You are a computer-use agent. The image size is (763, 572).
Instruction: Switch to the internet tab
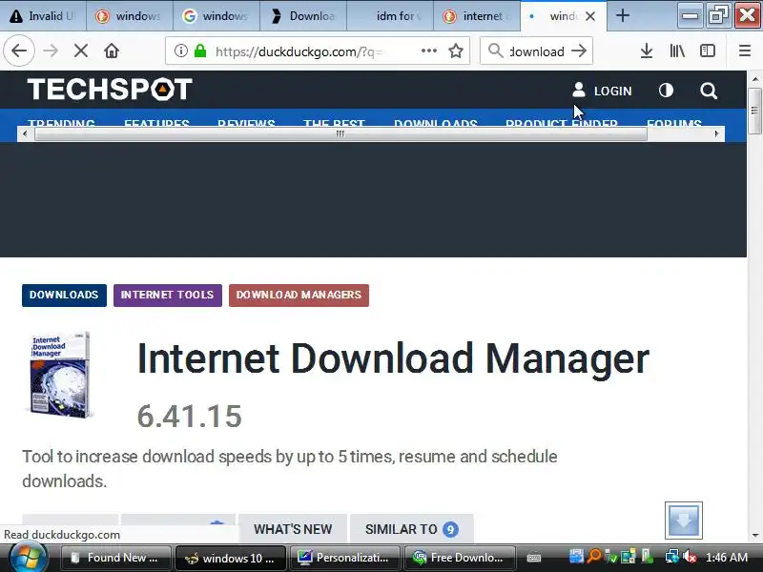476,16
